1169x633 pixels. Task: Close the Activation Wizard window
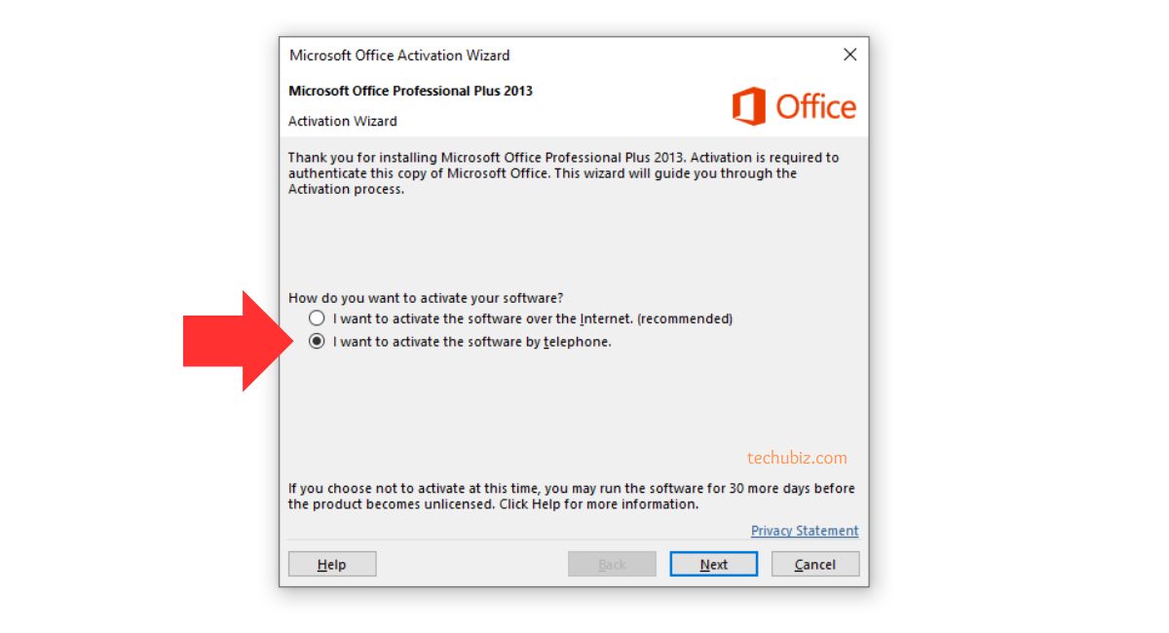849,56
